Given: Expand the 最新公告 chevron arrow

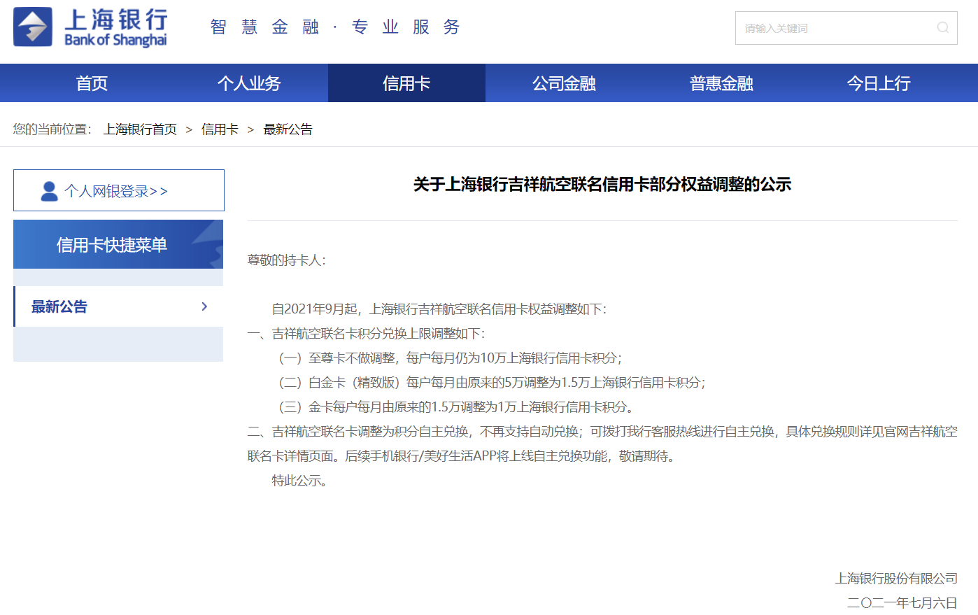Looking at the screenshot, I should coord(204,306).
